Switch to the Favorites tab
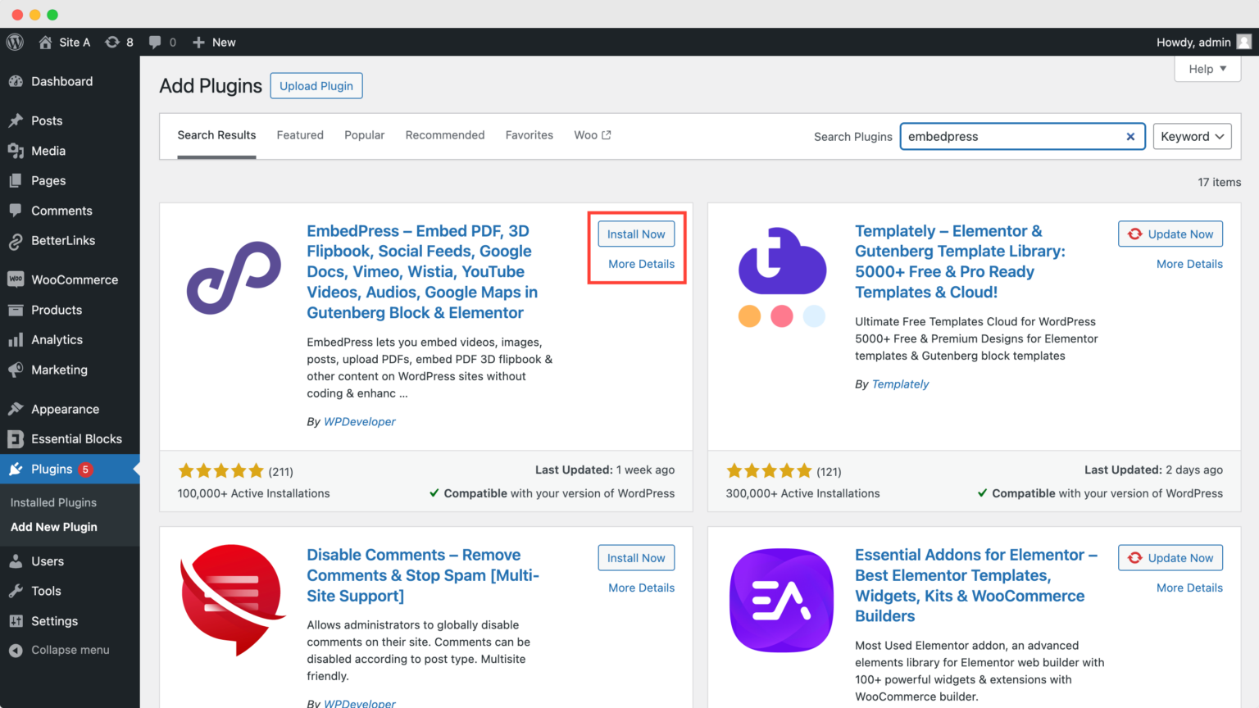 pyautogui.click(x=529, y=134)
